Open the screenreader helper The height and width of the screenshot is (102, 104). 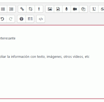coord(30,19)
